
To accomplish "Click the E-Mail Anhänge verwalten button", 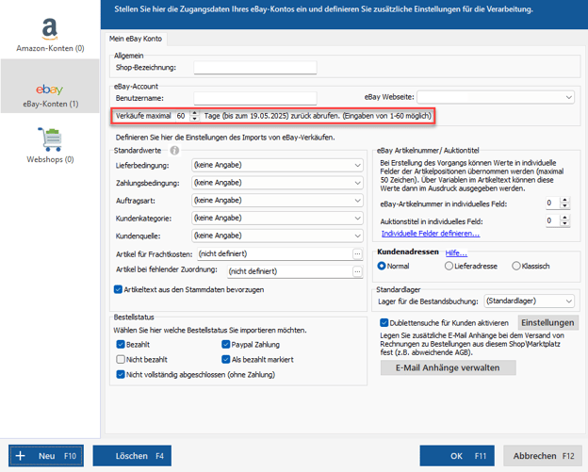I will (448, 367).
